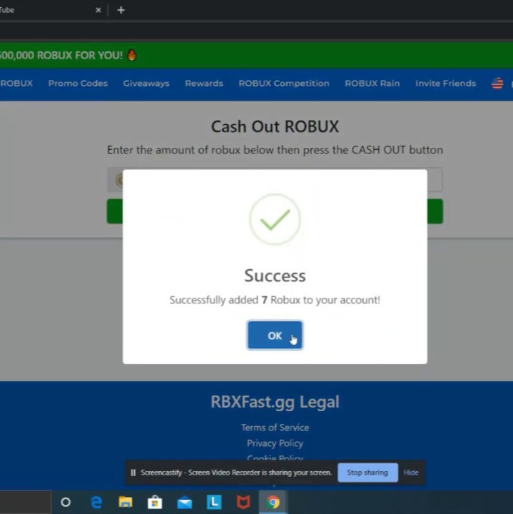
Task: Open Cortana circle on the taskbar
Action: tap(66, 502)
